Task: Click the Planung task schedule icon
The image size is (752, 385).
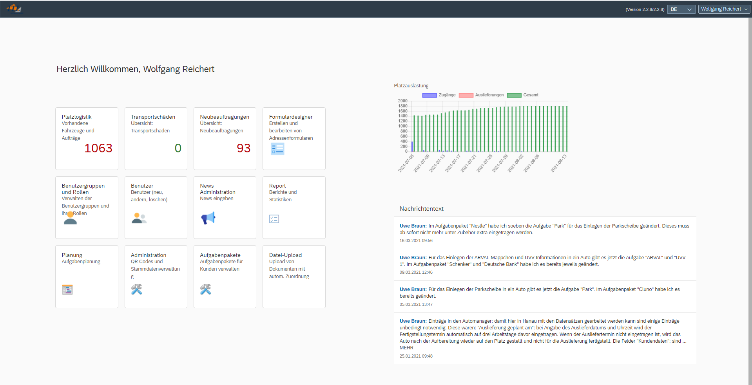Action: click(67, 290)
